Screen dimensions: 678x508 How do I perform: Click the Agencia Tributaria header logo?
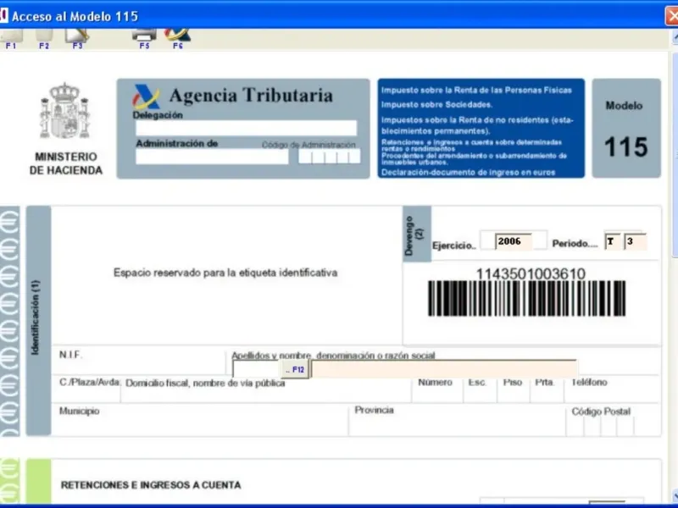coord(146,97)
